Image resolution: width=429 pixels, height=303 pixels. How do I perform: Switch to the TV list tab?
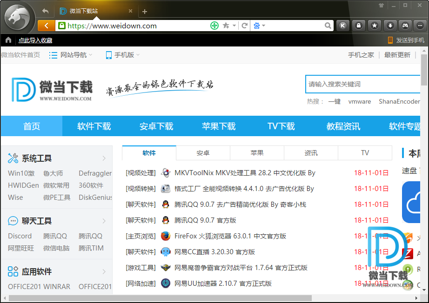point(365,153)
